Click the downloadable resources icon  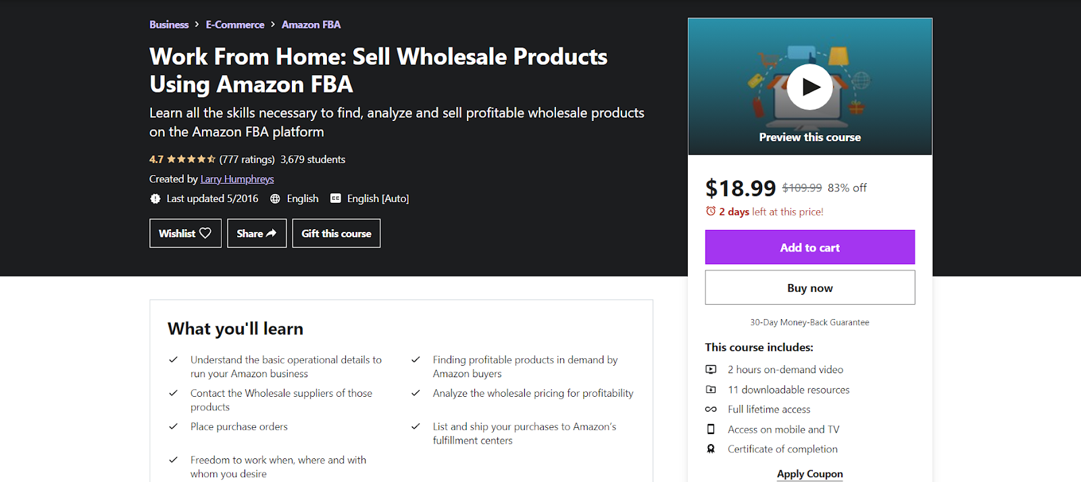coord(711,390)
